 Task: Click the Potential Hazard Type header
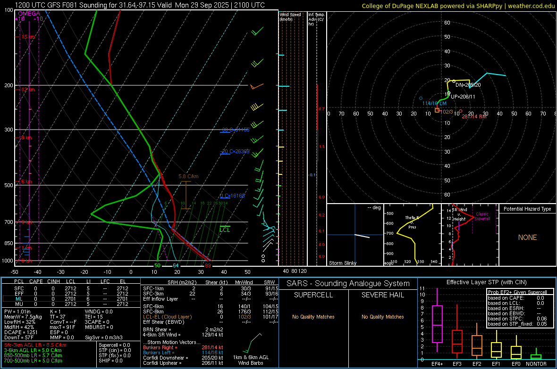point(527,209)
